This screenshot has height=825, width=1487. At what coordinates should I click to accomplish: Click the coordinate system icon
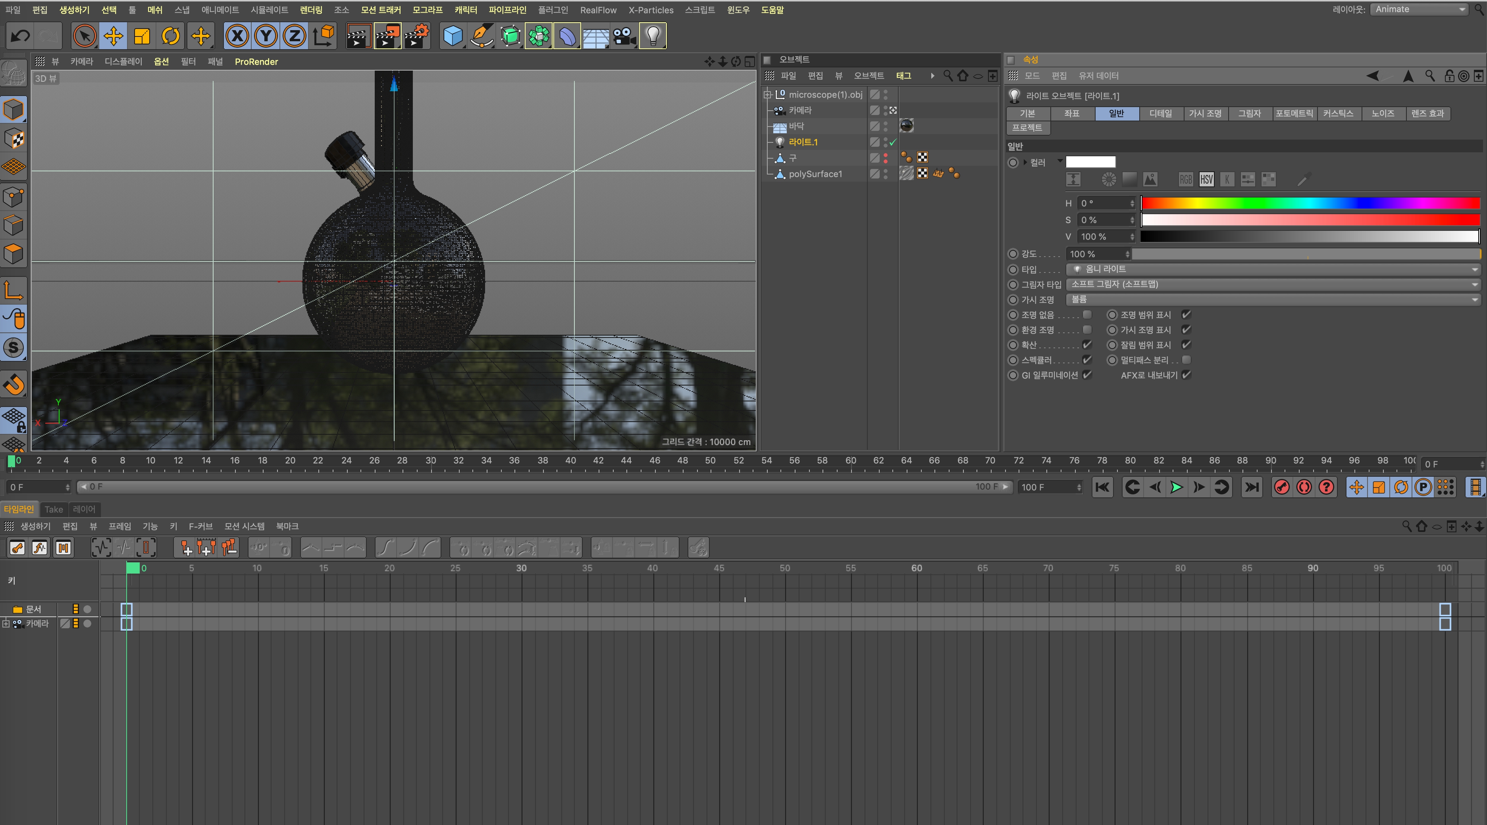click(x=324, y=36)
